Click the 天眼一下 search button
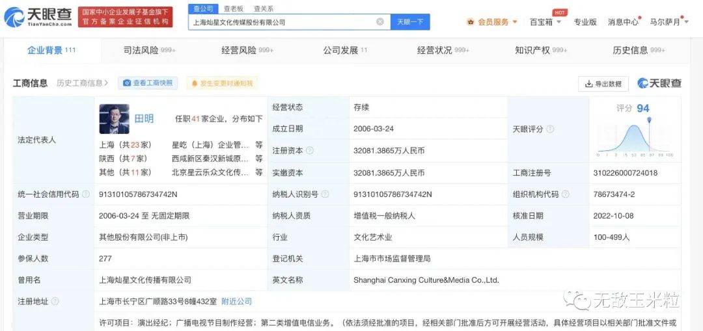703x331 pixels. click(x=410, y=21)
